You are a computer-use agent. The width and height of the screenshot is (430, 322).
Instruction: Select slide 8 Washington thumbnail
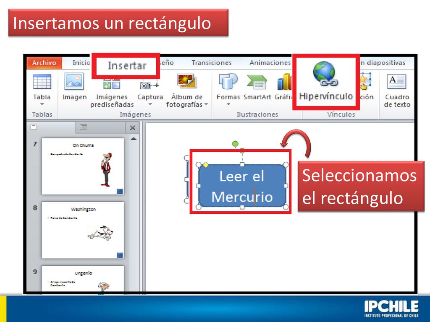coord(83,230)
